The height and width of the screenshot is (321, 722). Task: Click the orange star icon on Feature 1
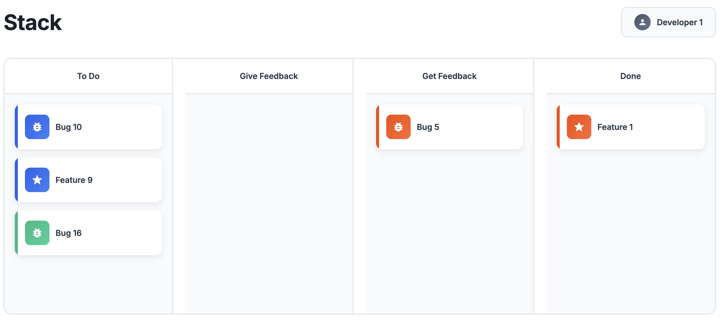tap(579, 127)
